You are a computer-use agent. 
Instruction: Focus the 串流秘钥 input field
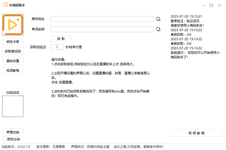(x=102, y=29)
